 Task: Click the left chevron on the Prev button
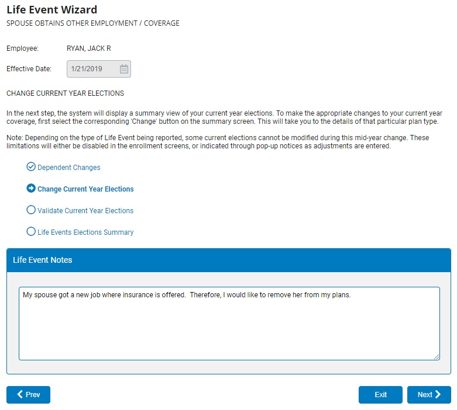click(x=20, y=395)
